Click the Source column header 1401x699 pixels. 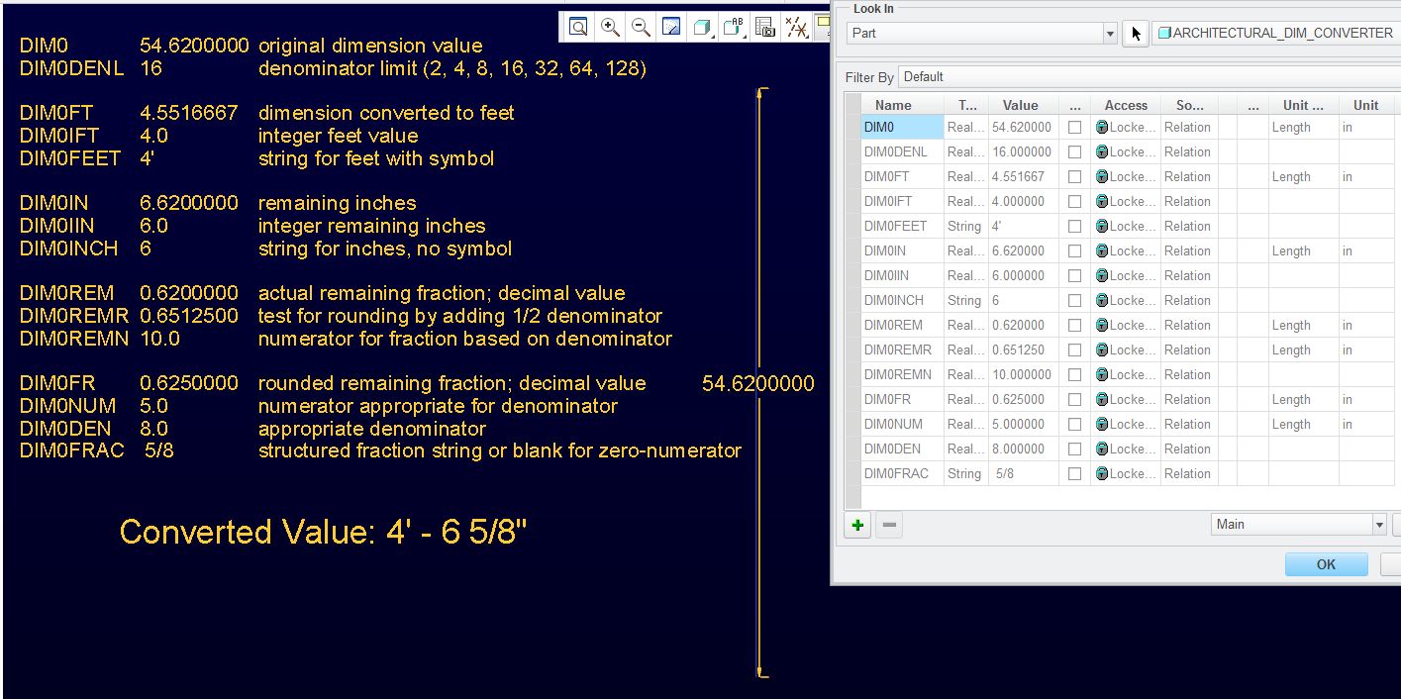pos(1190,105)
